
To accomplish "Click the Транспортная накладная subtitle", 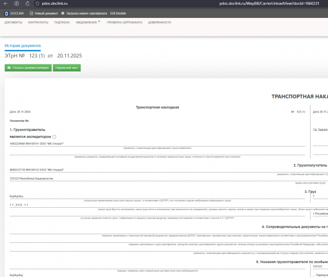I will pos(157,108).
